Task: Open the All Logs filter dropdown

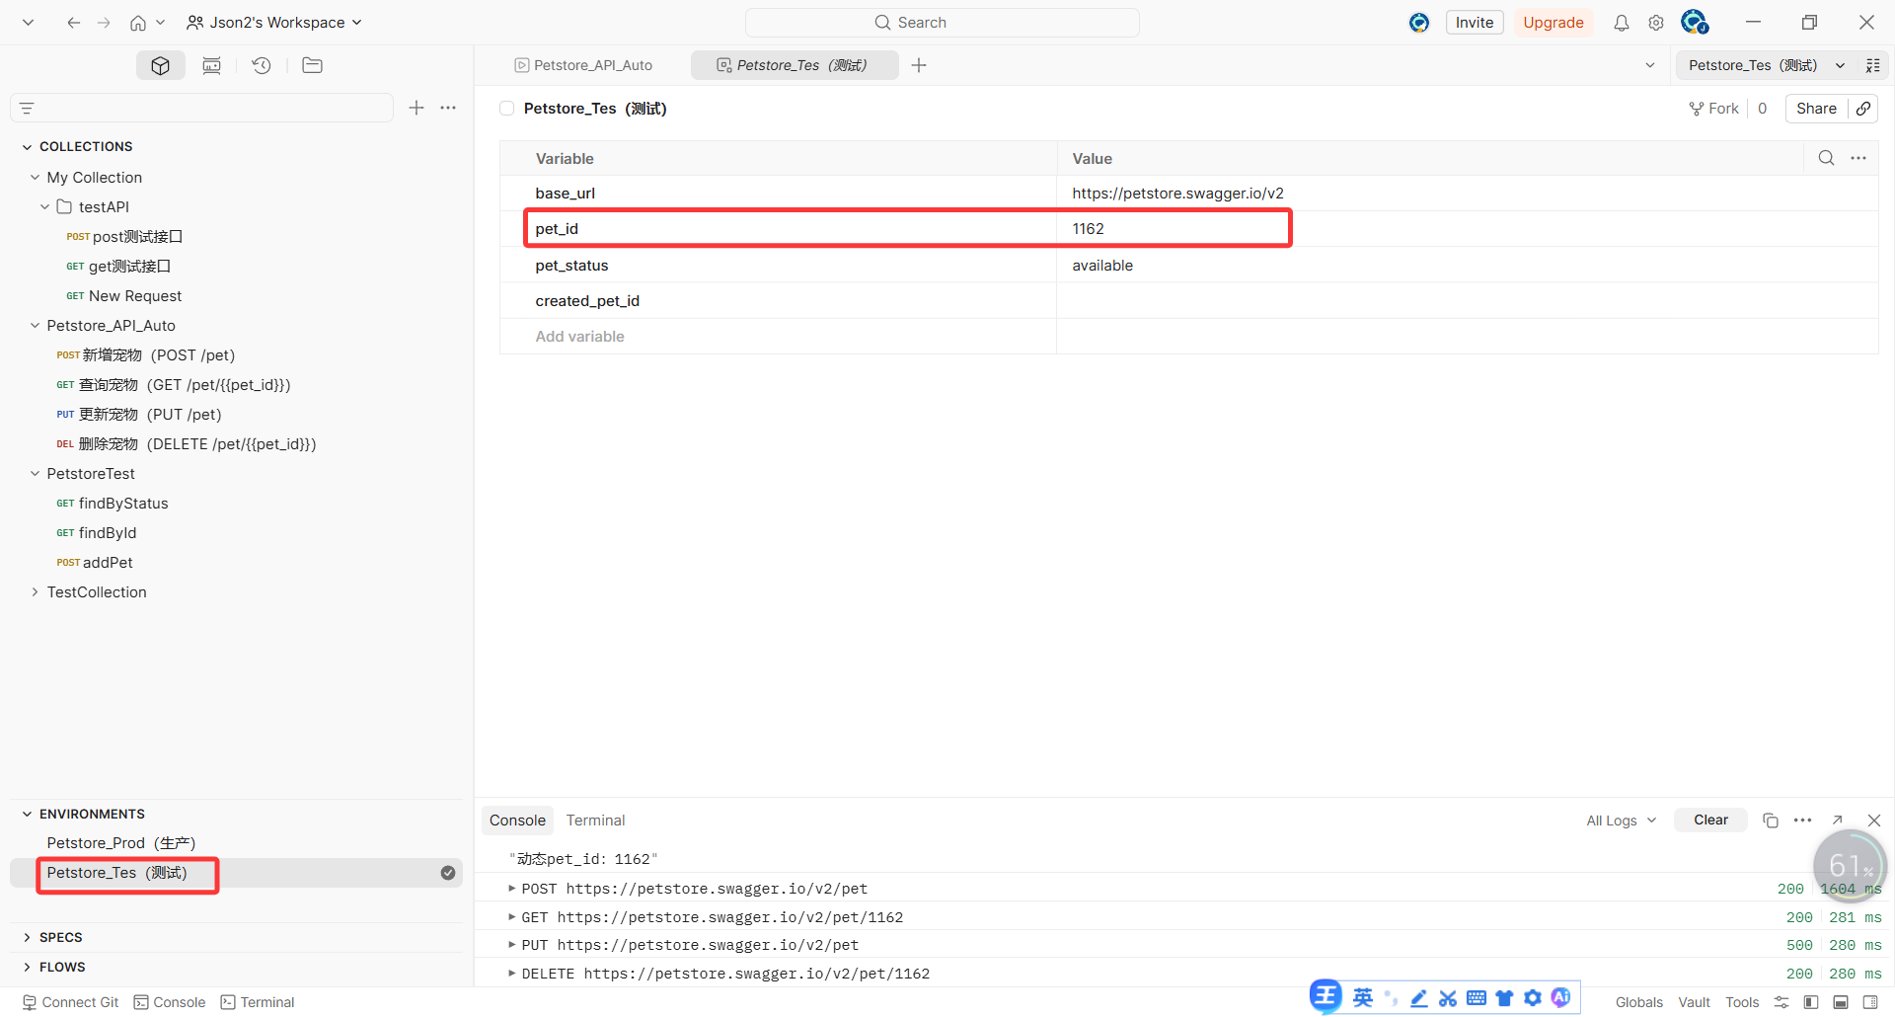Action: [1622, 821]
